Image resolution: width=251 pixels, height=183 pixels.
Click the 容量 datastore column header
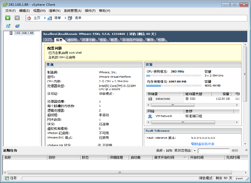point(221,94)
